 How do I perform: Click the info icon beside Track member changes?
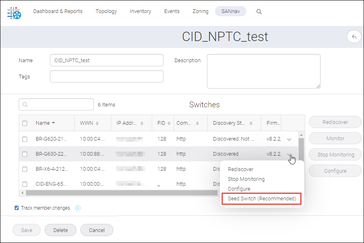[x=78, y=208]
